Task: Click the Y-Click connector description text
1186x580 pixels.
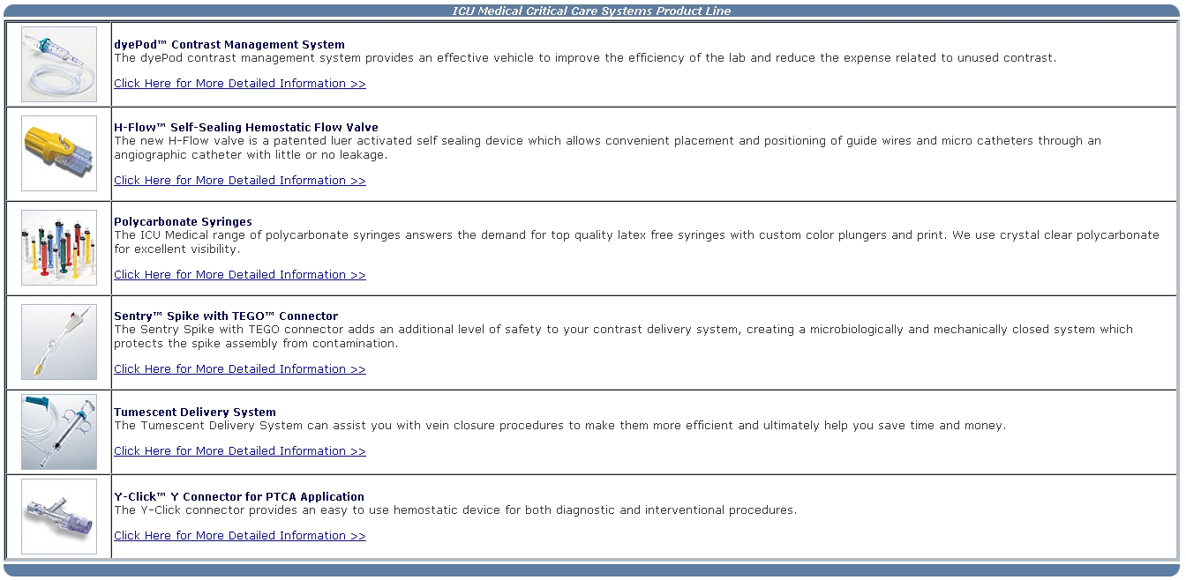Action: tap(455, 510)
